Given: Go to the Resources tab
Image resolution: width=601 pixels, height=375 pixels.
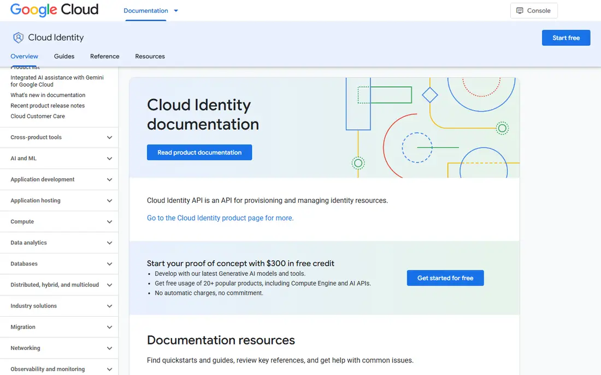Looking at the screenshot, I should click(150, 56).
